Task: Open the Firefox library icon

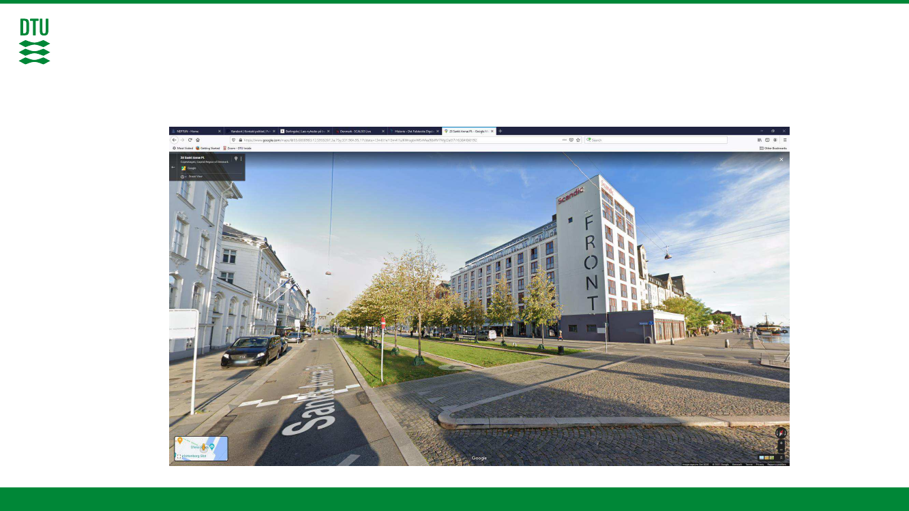Action: [x=760, y=140]
